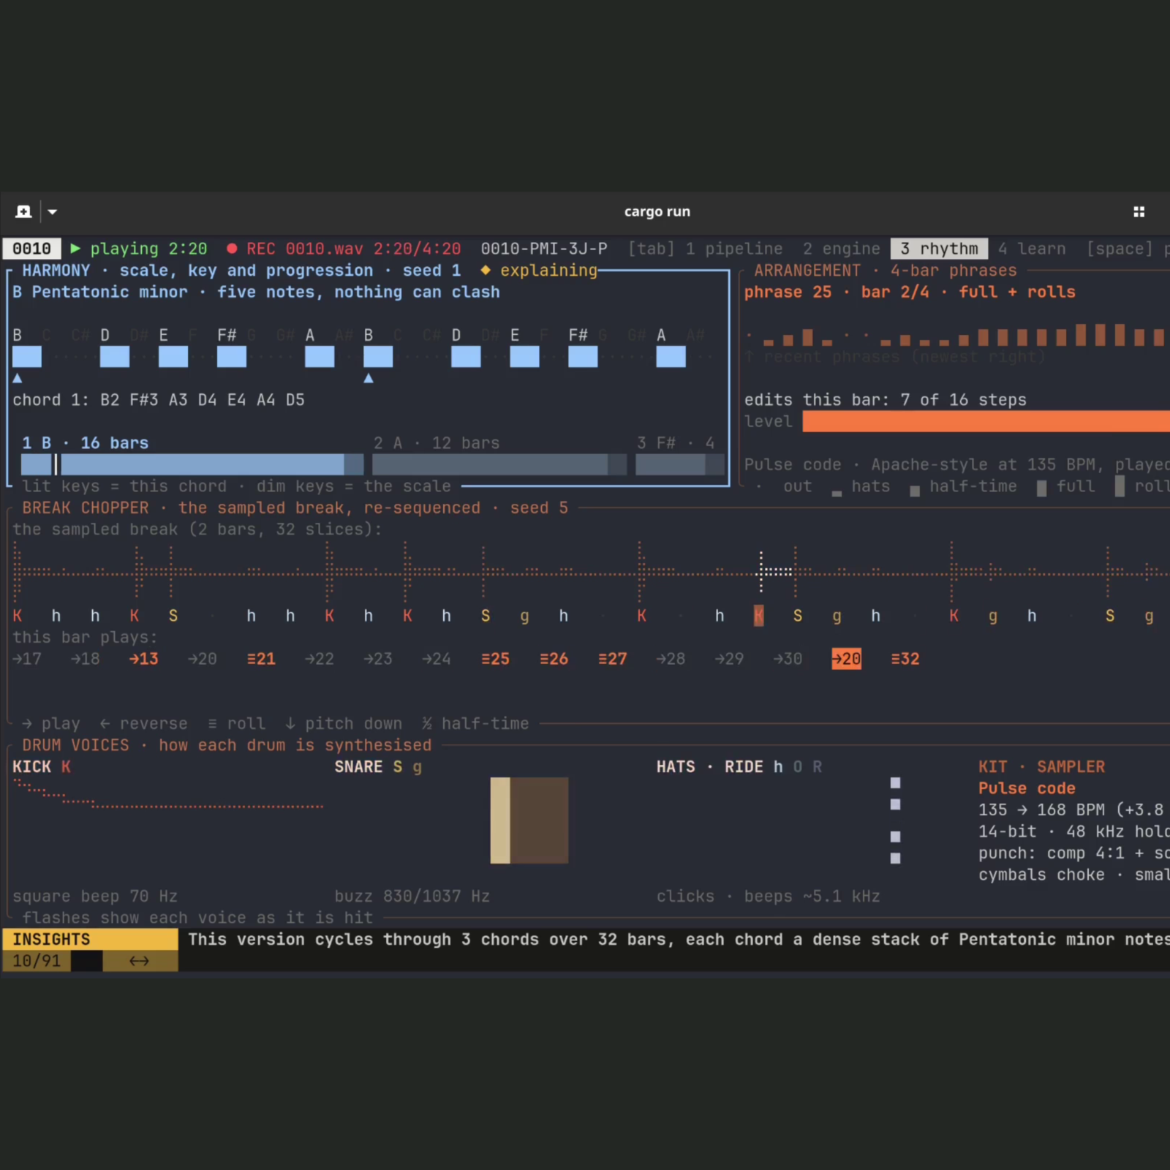The width and height of the screenshot is (1170, 1170).
Task: Select the active "3 rhythm" tab
Action: 939,249
